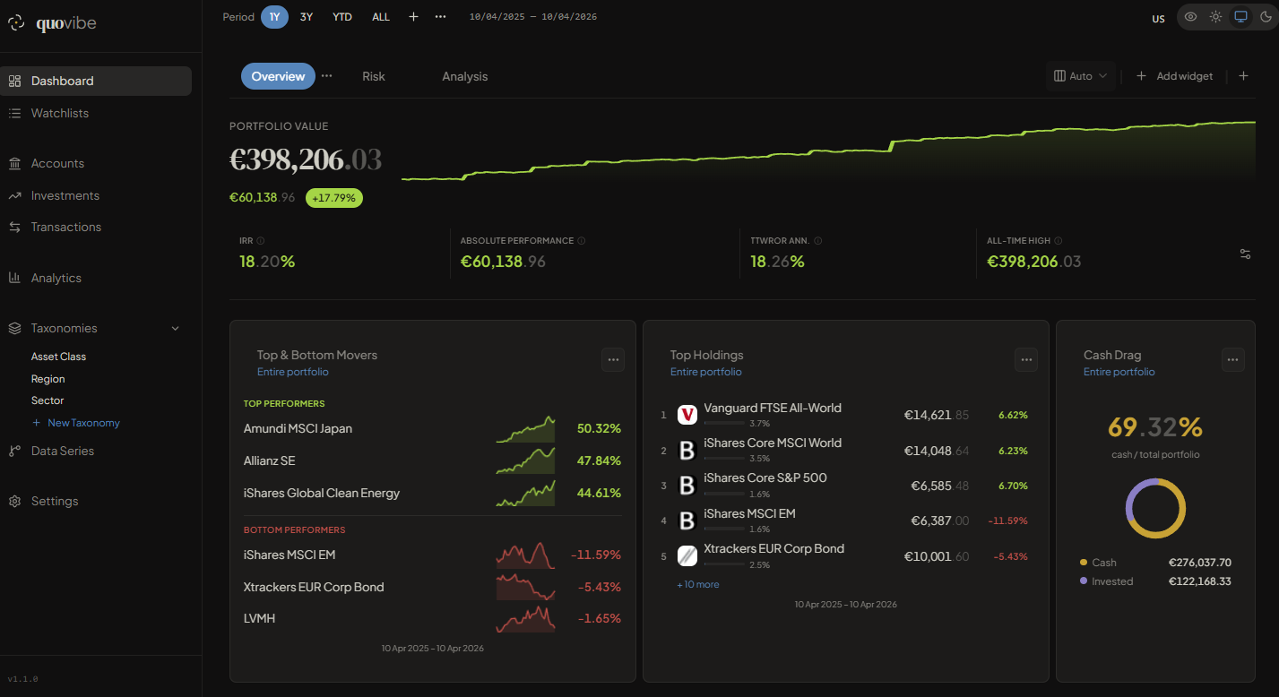Open Top Holdings widget options menu
The height and width of the screenshot is (697, 1279).
tap(1026, 359)
